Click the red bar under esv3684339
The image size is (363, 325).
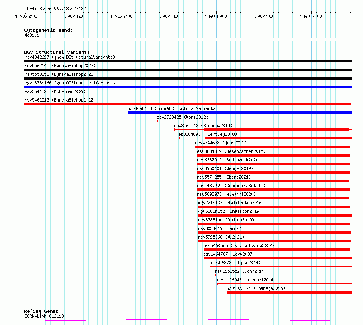tap(274, 155)
